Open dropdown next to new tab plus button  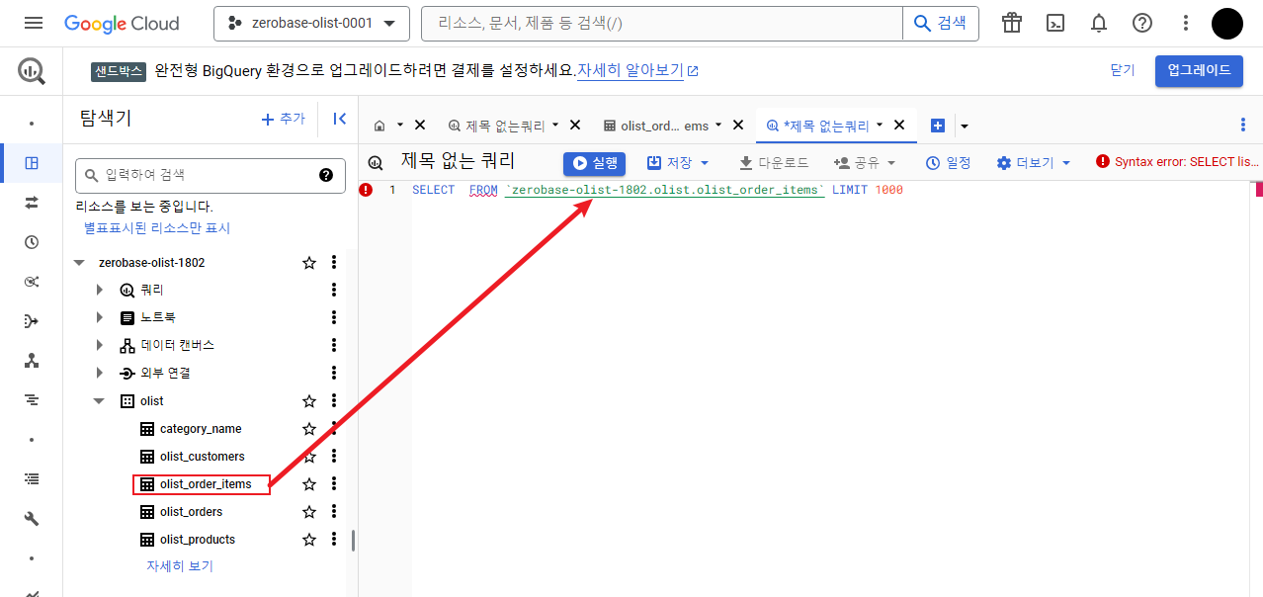click(x=965, y=126)
